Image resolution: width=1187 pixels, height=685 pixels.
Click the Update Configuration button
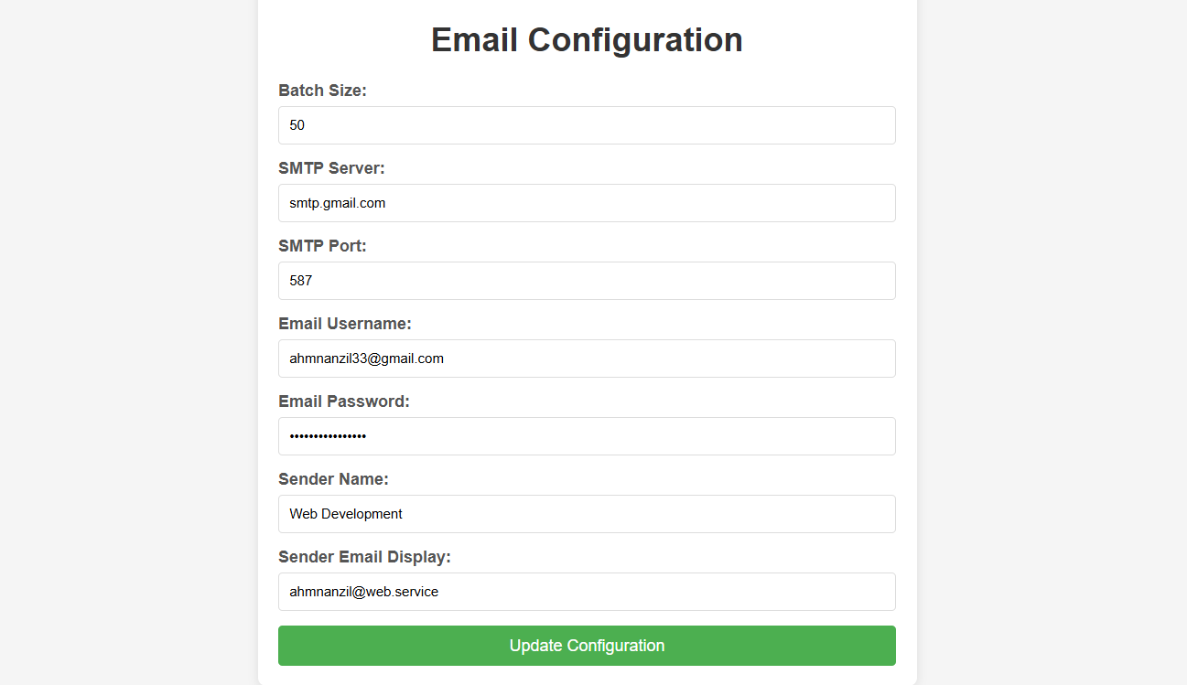pyautogui.click(x=587, y=646)
